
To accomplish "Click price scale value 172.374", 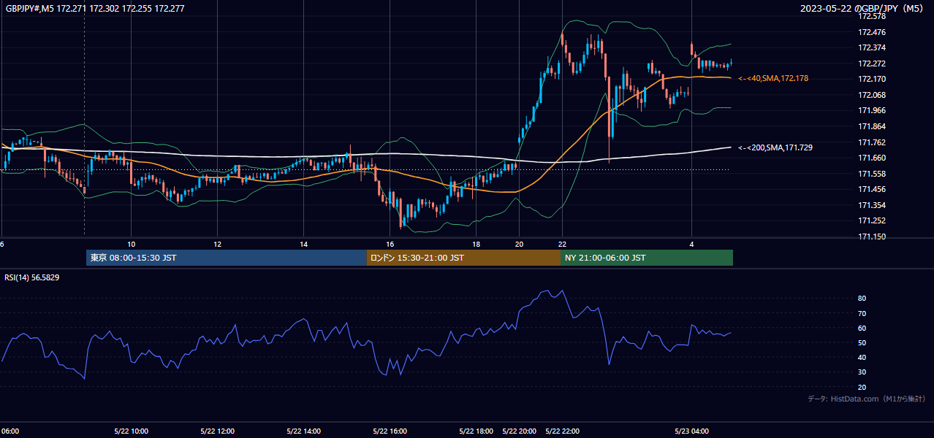I will tap(872, 47).
